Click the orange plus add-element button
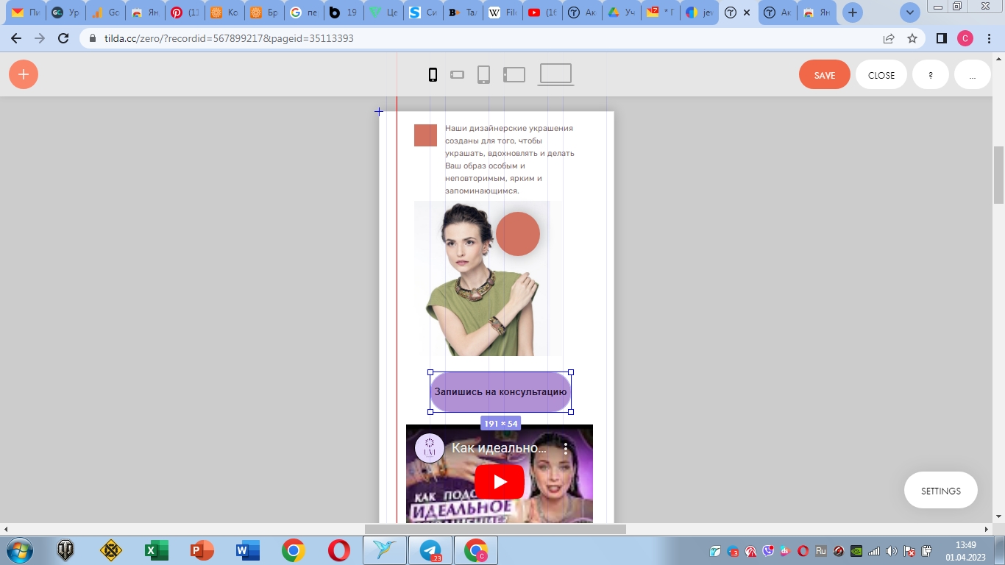Image resolution: width=1005 pixels, height=565 pixels. coord(24,74)
